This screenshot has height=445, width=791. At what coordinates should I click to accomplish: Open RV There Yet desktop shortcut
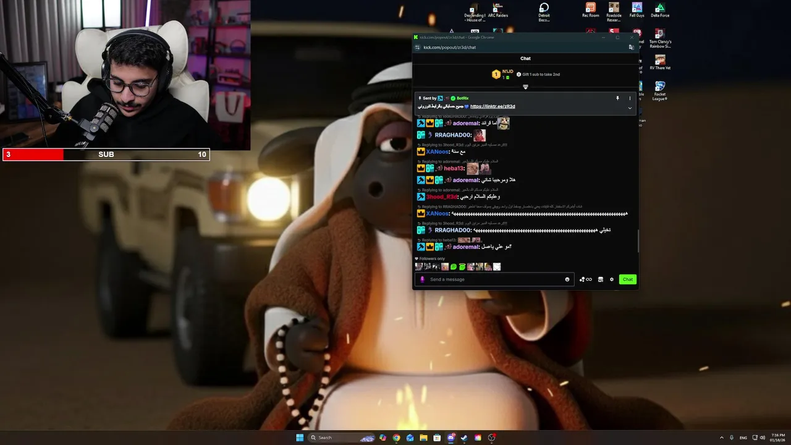click(660, 62)
